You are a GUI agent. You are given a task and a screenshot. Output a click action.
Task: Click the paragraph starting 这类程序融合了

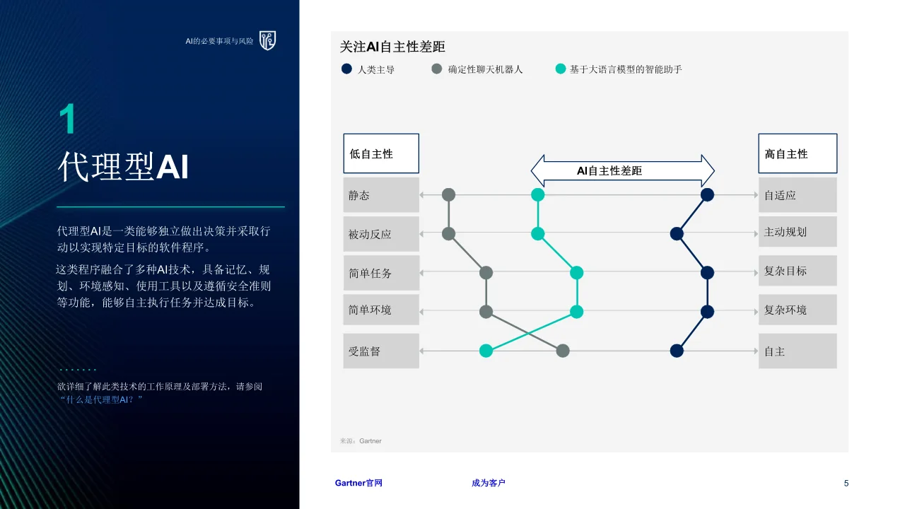pos(163,286)
